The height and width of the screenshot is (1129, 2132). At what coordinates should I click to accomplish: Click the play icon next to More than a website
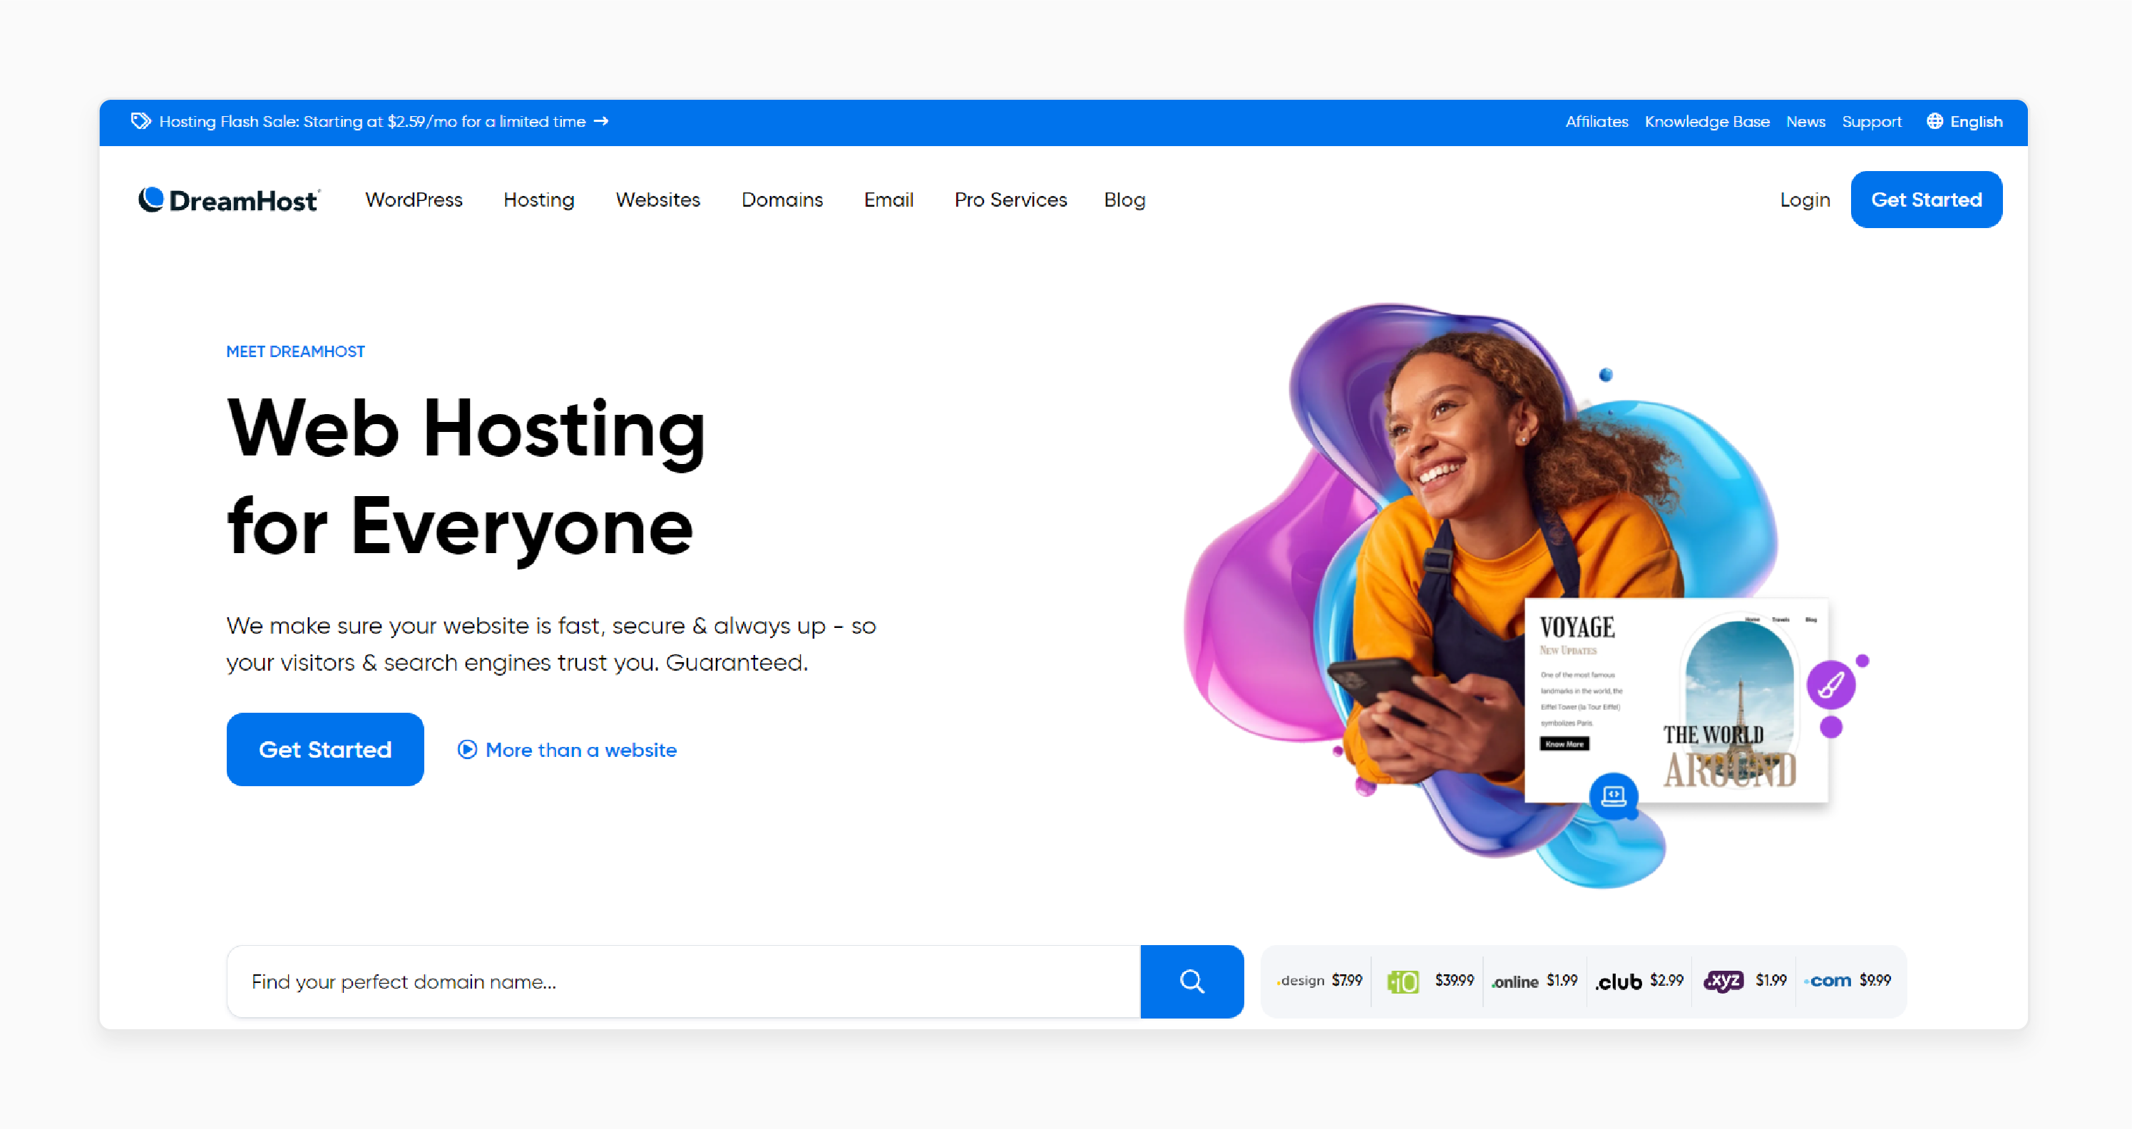(x=467, y=748)
